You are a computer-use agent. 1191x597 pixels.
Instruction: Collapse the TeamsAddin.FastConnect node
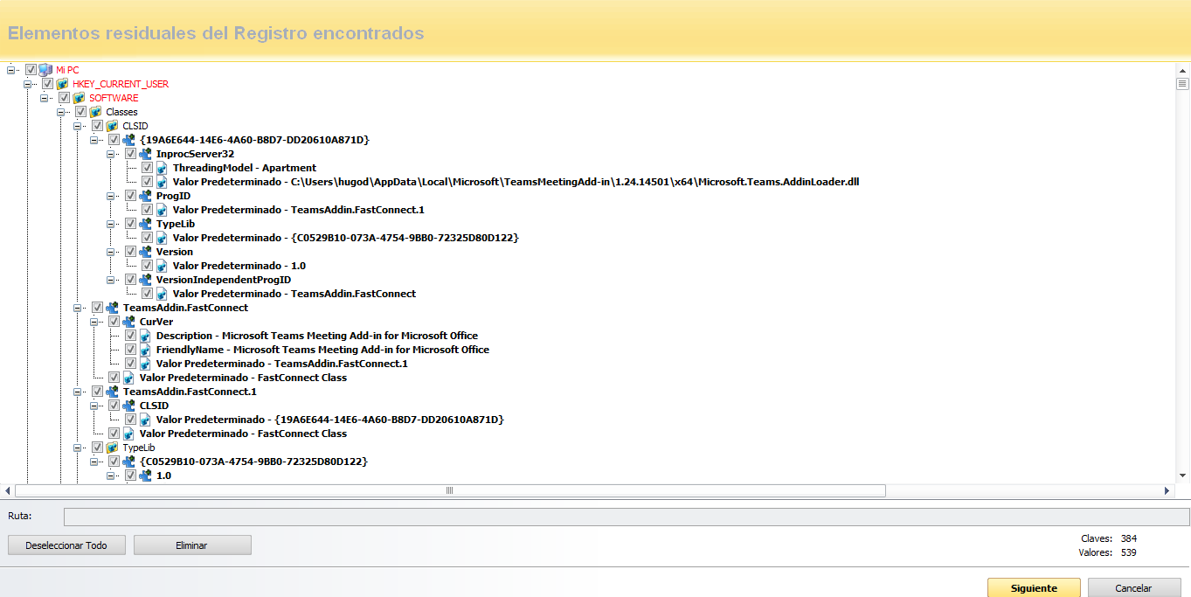click(79, 308)
